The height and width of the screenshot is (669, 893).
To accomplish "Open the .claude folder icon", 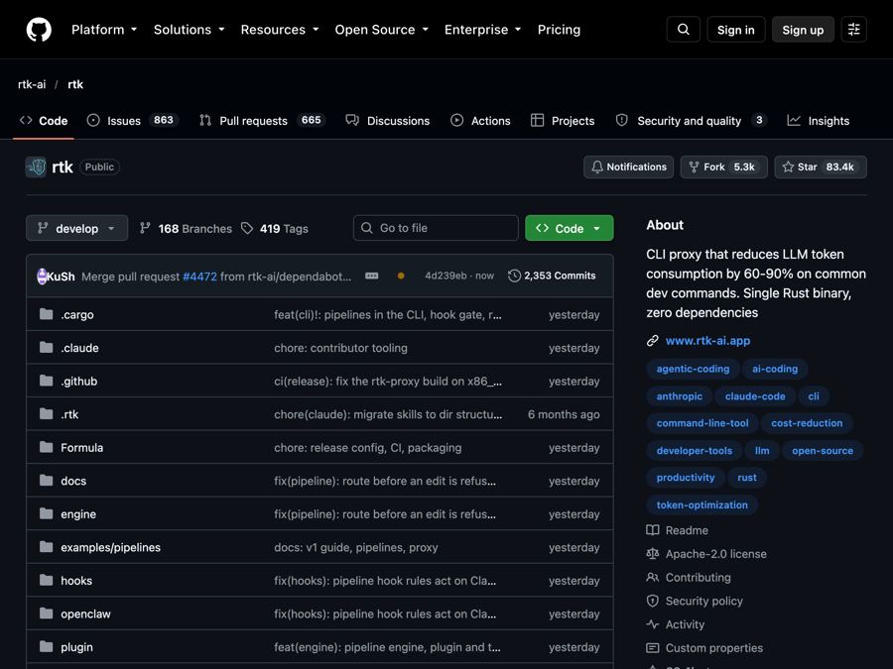I will click(46, 348).
